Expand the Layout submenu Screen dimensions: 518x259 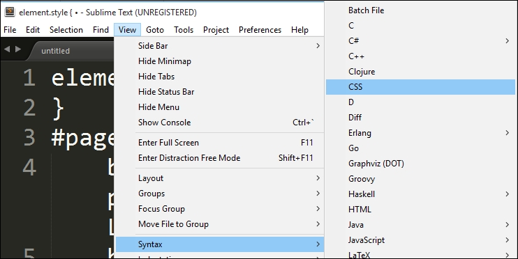click(x=220, y=178)
